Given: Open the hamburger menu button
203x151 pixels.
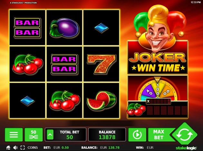Looking at the screenshot, I should (x=14, y=135).
